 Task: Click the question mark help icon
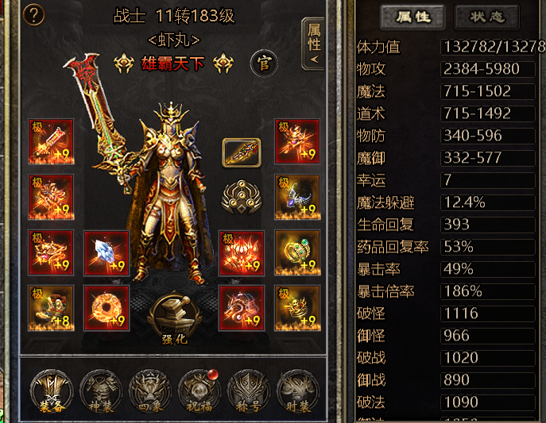[33, 15]
